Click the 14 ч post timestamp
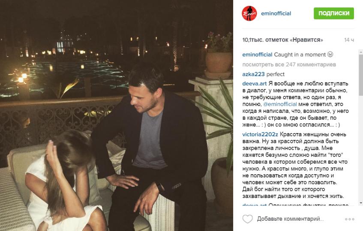The image size is (363, 231). pyautogui.click(x=349, y=40)
